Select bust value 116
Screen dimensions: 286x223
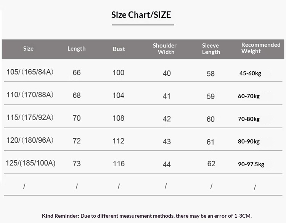[x=119, y=164]
